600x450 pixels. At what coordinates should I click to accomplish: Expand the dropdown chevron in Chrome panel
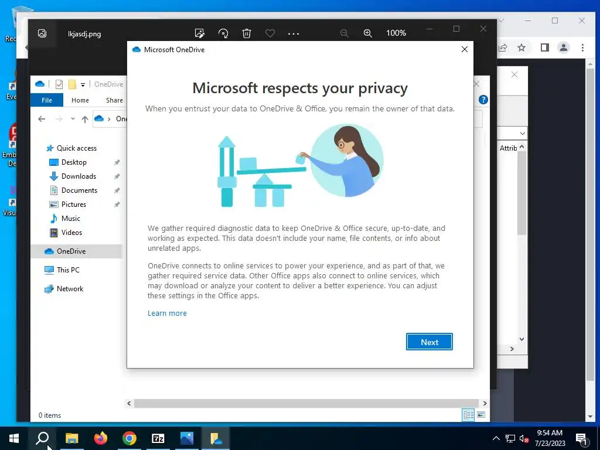point(522,134)
